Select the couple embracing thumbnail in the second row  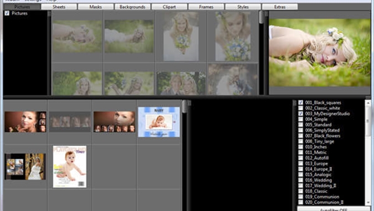pos(233,79)
